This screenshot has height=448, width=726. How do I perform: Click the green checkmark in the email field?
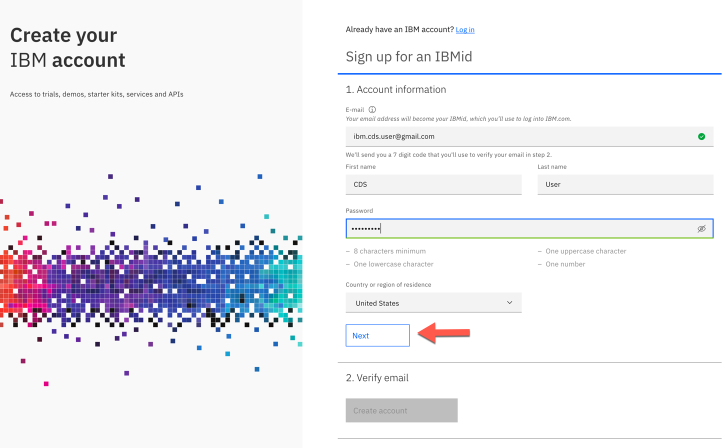(x=701, y=136)
